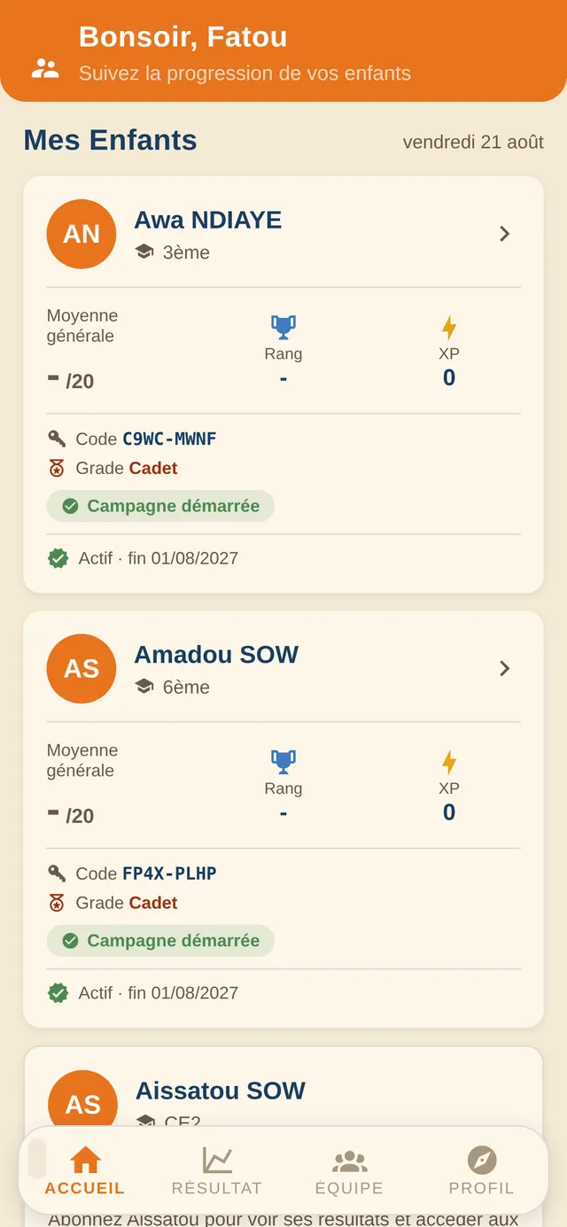Tap Amadou SOW's AS avatar
The image size is (567, 1227).
click(82, 669)
